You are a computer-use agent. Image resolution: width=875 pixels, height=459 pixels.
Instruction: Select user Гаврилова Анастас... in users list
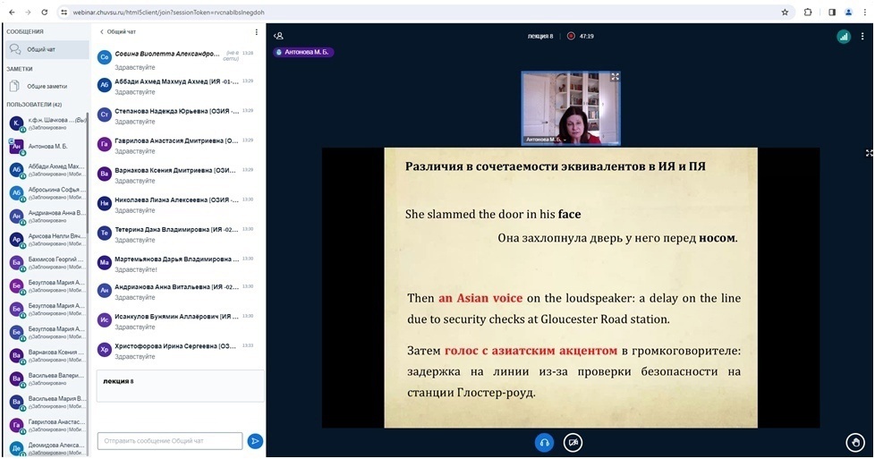[47, 426]
